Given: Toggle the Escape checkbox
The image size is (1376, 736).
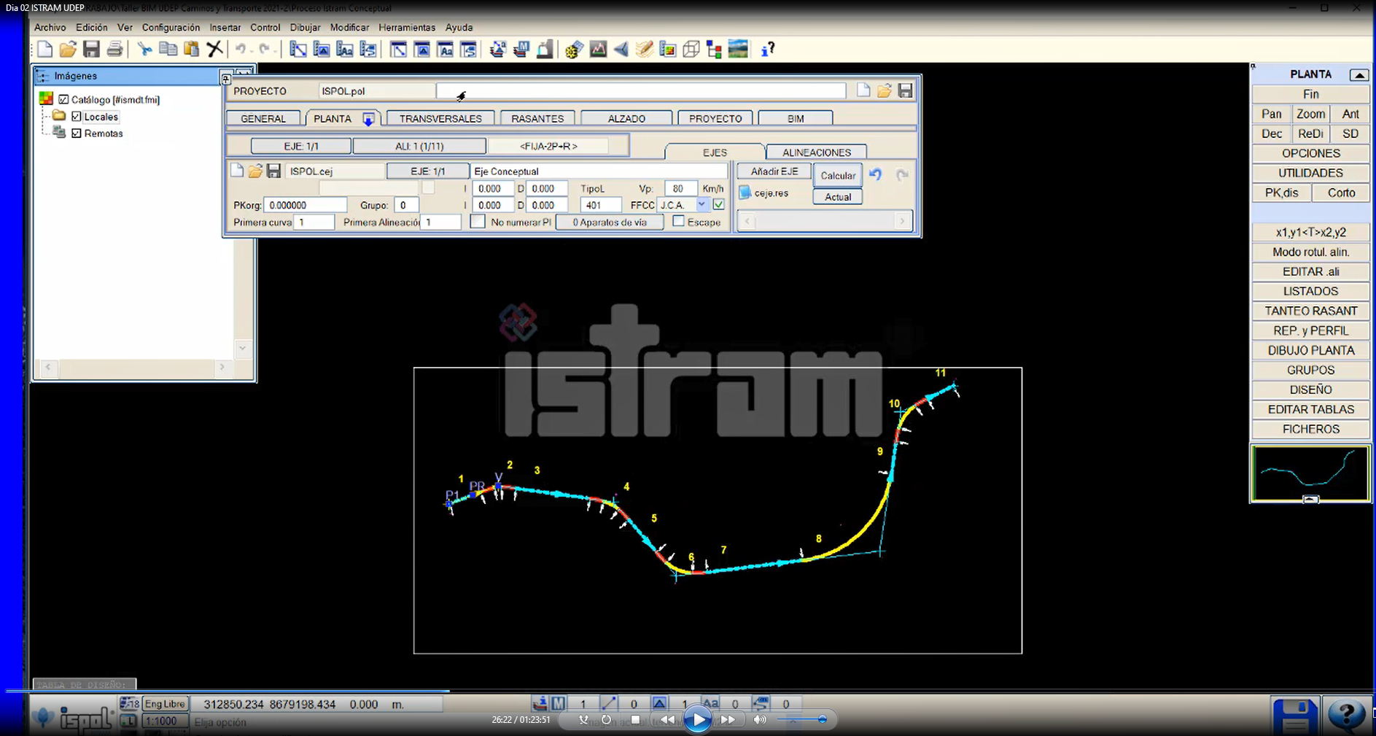Looking at the screenshot, I should 679,222.
